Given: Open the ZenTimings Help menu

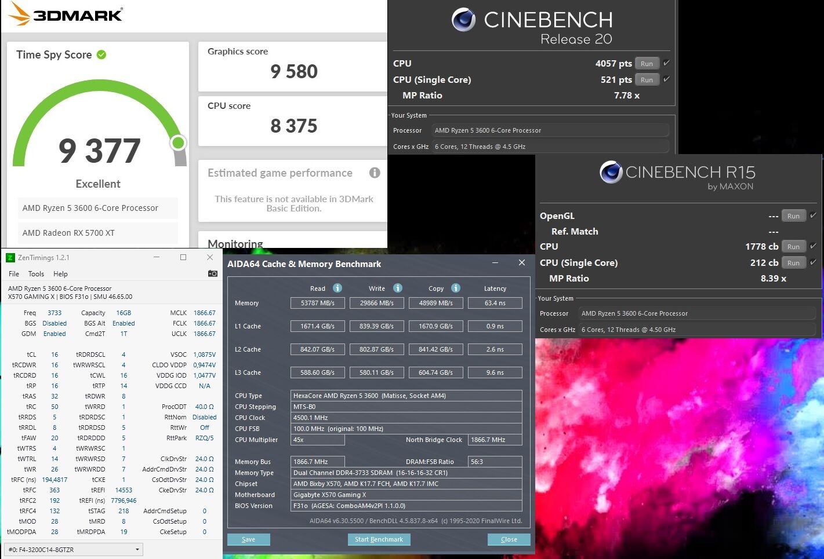Looking at the screenshot, I should point(60,274).
